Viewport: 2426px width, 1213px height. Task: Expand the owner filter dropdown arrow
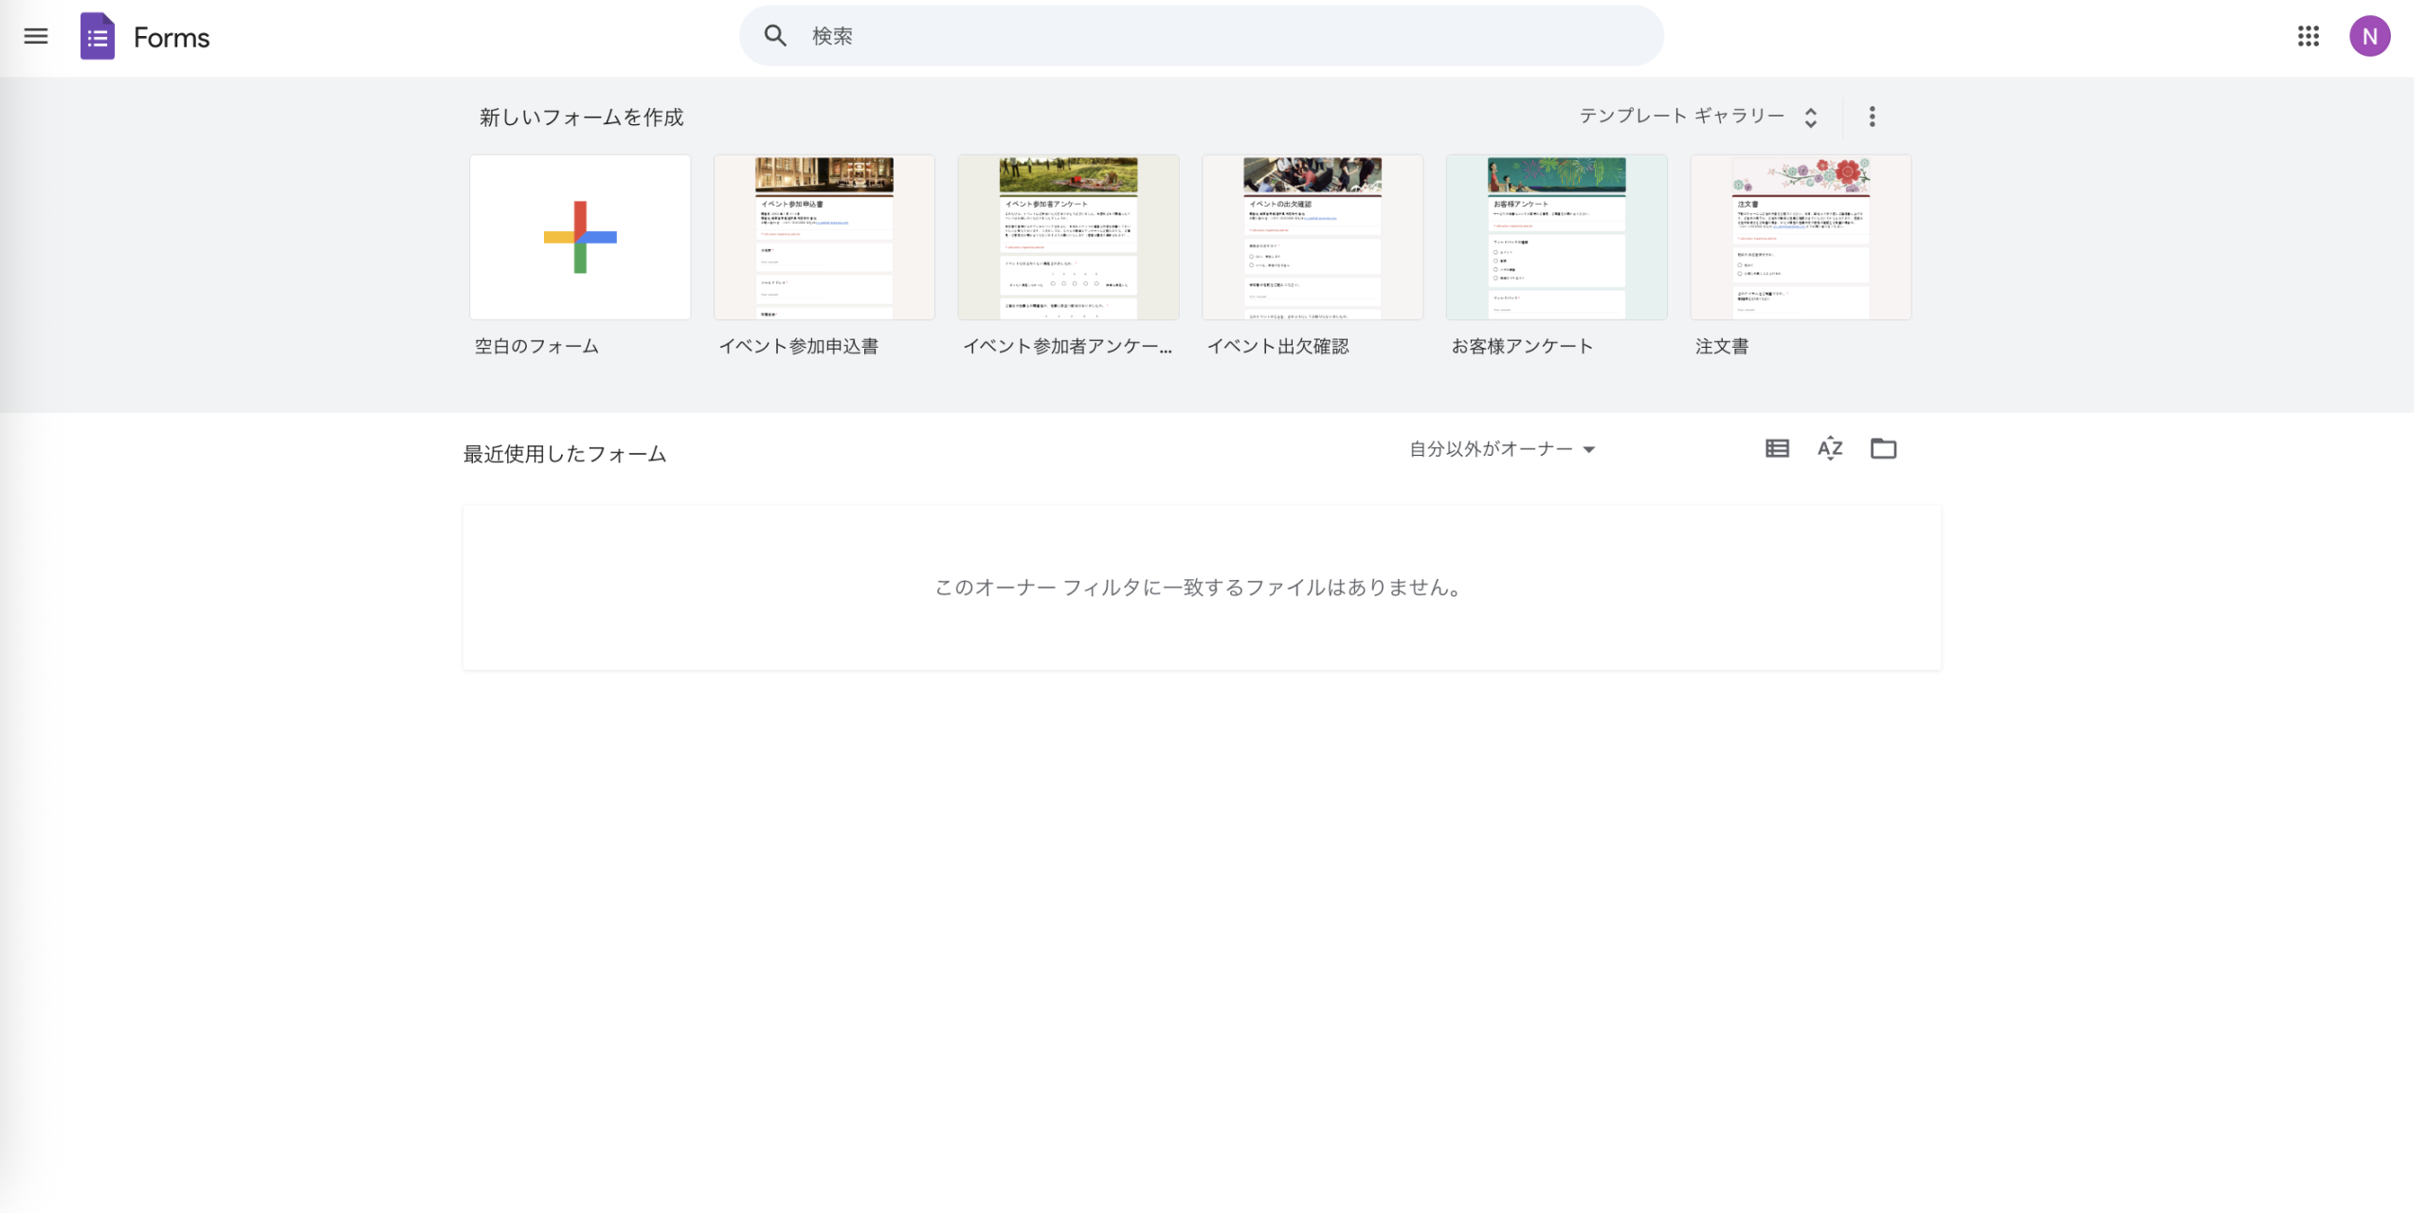click(1588, 450)
